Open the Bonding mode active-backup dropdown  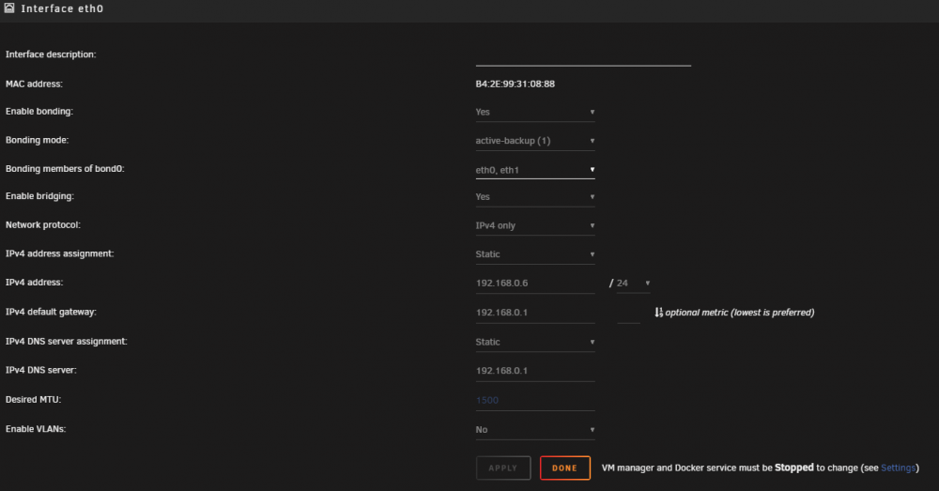click(x=535, y=141)
